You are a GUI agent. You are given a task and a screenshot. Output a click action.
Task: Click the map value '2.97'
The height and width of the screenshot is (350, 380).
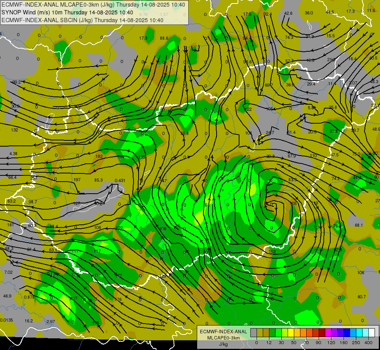(50, 322)
